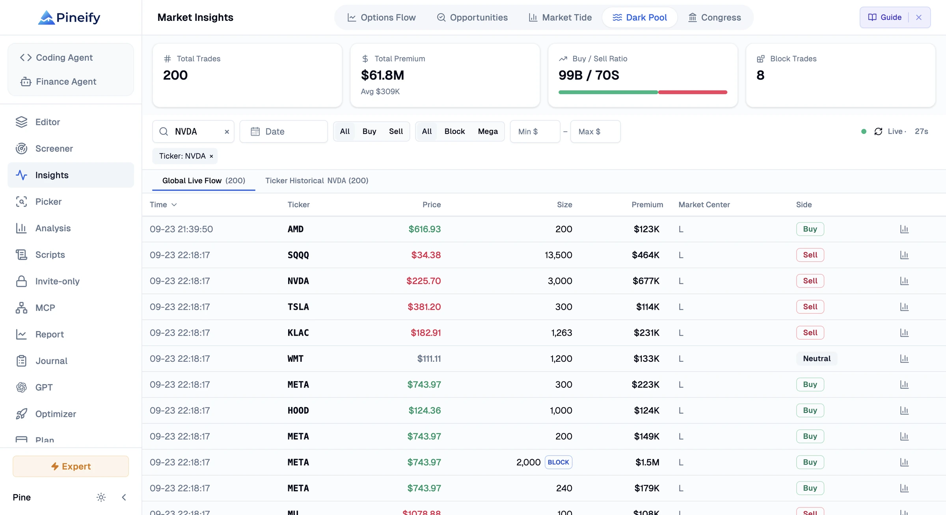
Task: Select the Dark Pool tab
Action: click(x=640, y=17)
